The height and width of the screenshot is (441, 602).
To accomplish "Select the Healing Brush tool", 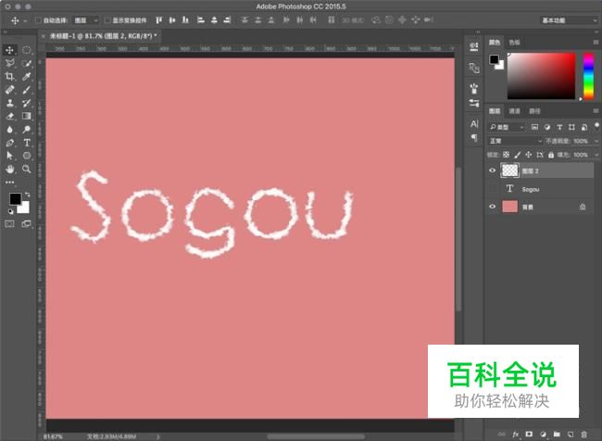I will click(x=9, y=90).
